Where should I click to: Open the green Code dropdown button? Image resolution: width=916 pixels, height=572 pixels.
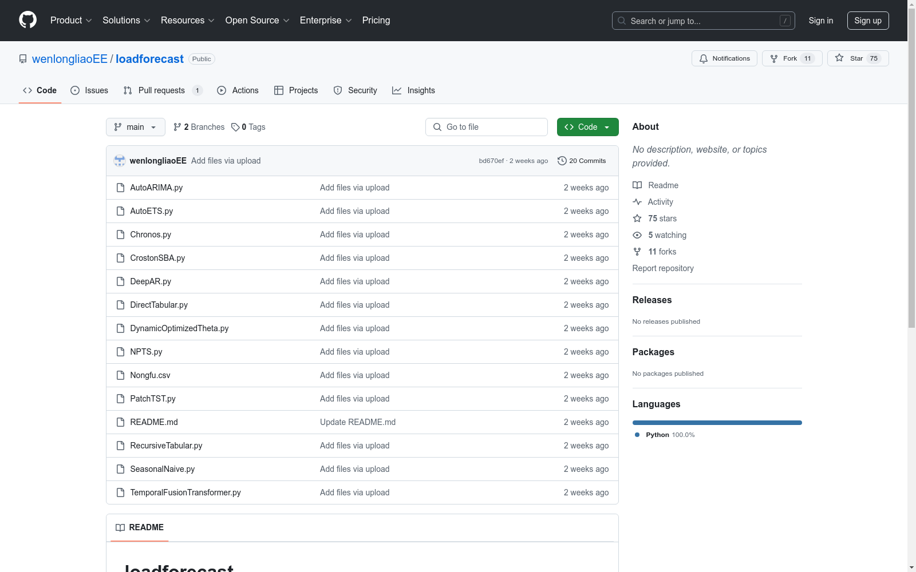587,127
